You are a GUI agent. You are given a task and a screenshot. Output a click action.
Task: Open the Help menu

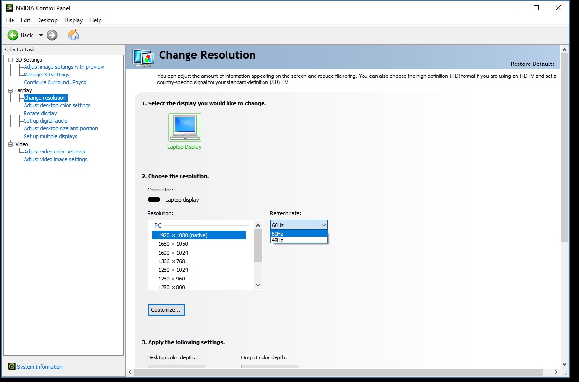point(95,20)
